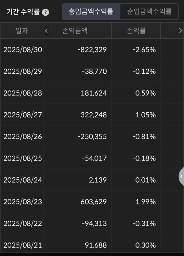184x256 pixels.
Task: Switch to the 총입금액수익률 tab
Action: pos(91,11)
